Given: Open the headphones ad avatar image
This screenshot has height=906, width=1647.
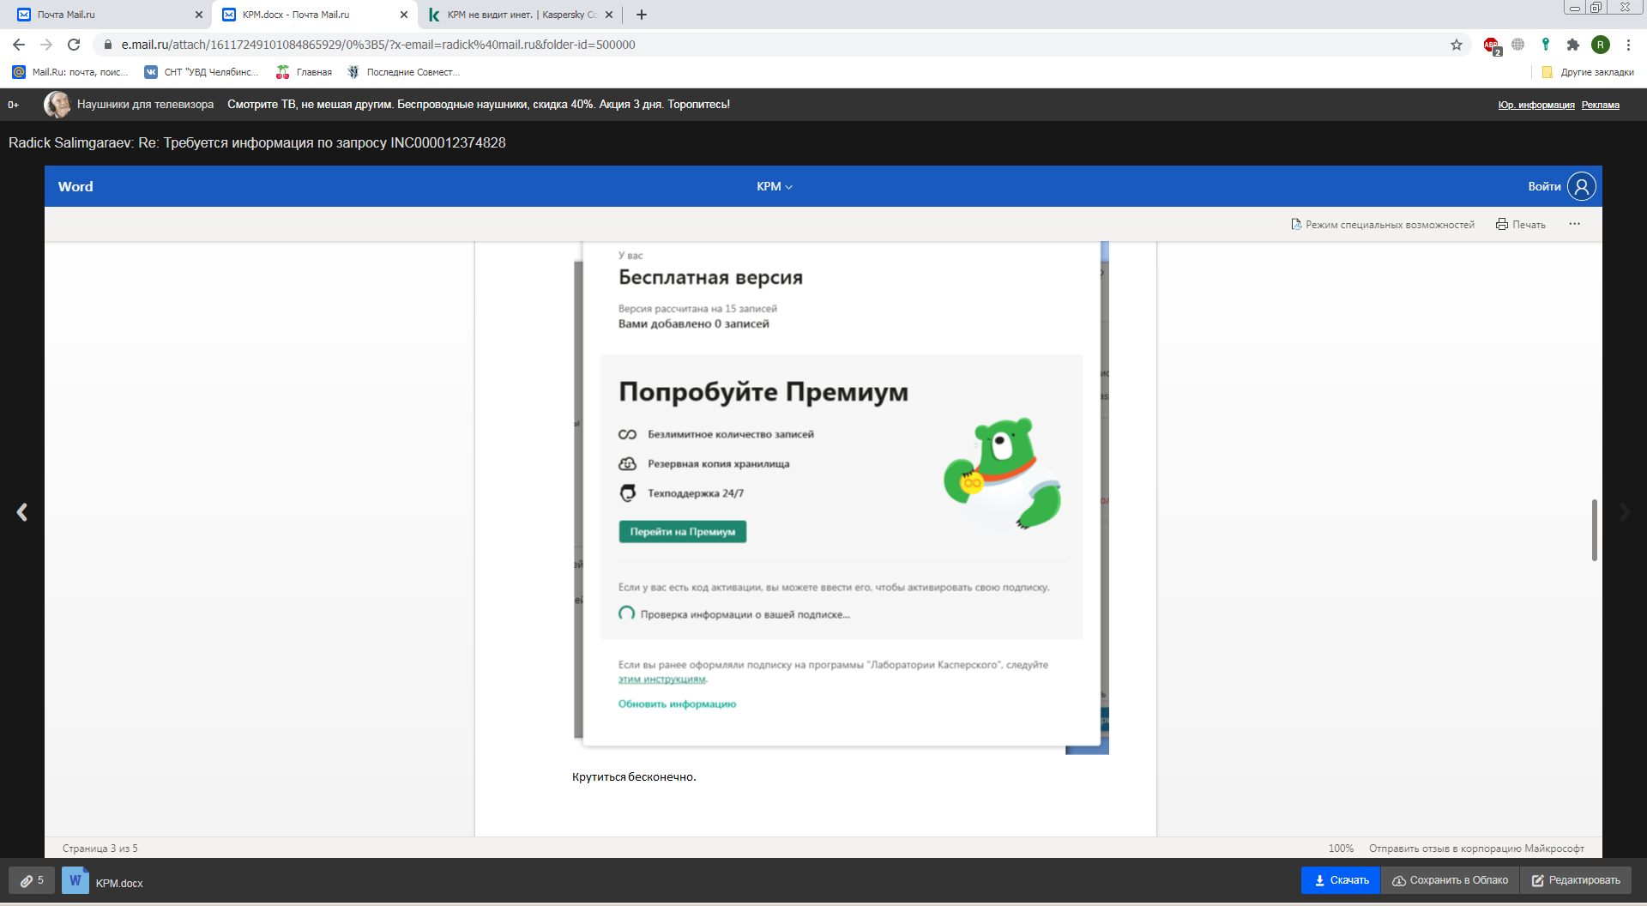Looking at the screenshot, I should 57,105.
